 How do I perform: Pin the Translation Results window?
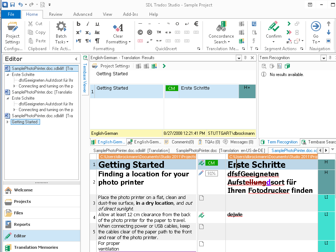[245, 58]
